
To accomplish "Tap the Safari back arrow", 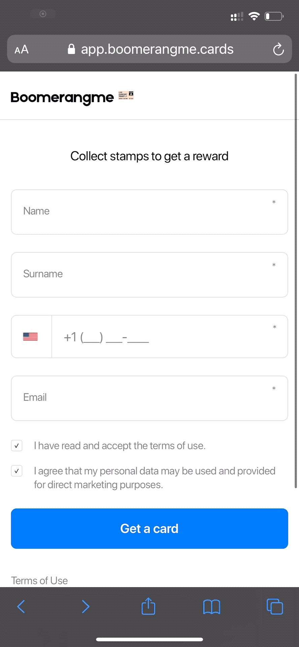I will coord(21,607).
